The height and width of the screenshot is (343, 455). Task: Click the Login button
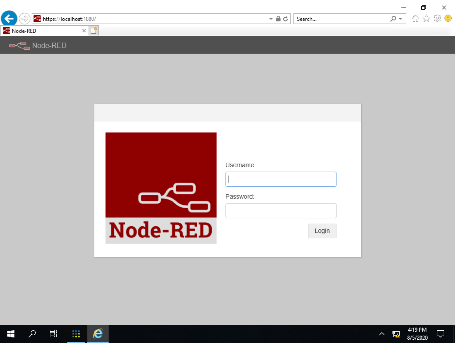click(x=322, y=231)
